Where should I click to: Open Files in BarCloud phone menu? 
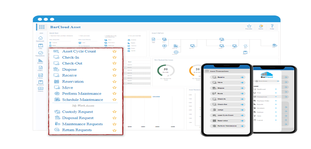click(x=265, y=93)
